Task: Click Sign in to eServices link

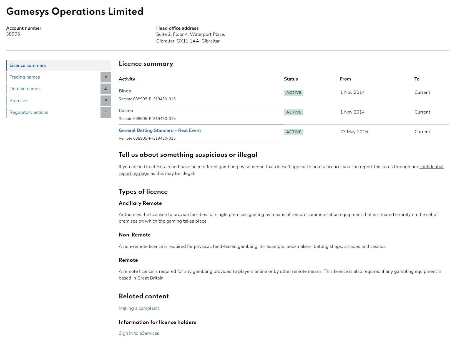Action: [x=139, y=333]
